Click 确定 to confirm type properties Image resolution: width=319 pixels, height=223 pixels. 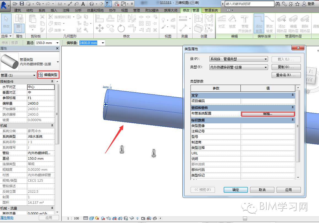point(236,190)
